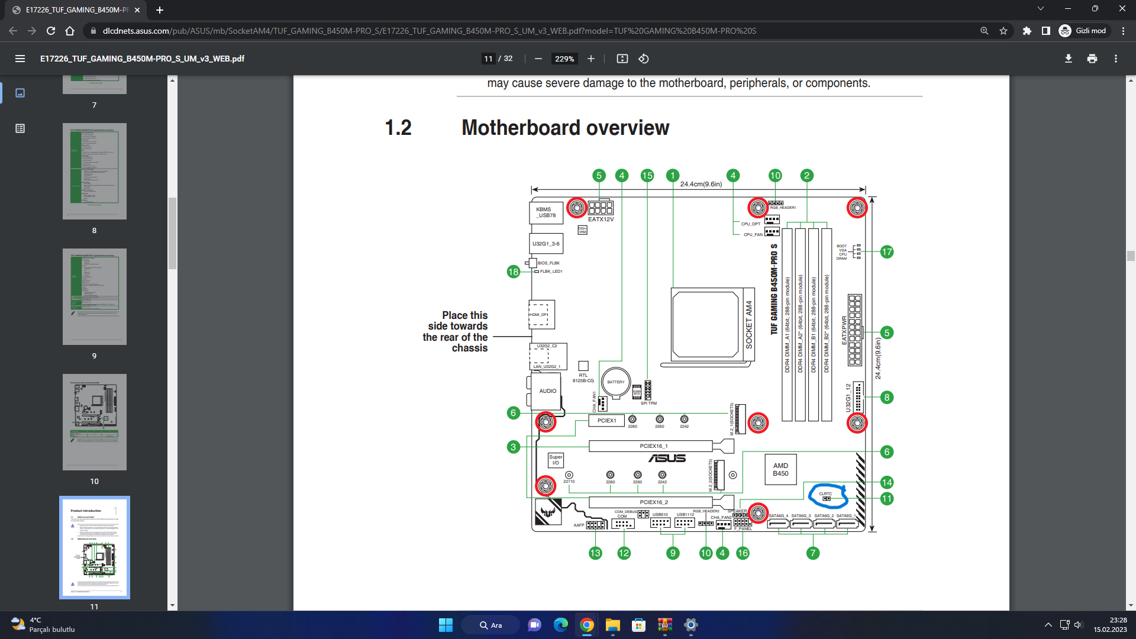Screen dimensions: 1136x639
Task: Click the zoom percentage field 229%
Action: pyautogui.click(x=564, y=59)
